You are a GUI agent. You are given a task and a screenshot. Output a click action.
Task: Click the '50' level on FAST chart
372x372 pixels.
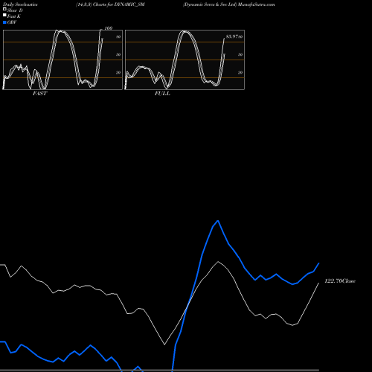click(x=118, y=54)
